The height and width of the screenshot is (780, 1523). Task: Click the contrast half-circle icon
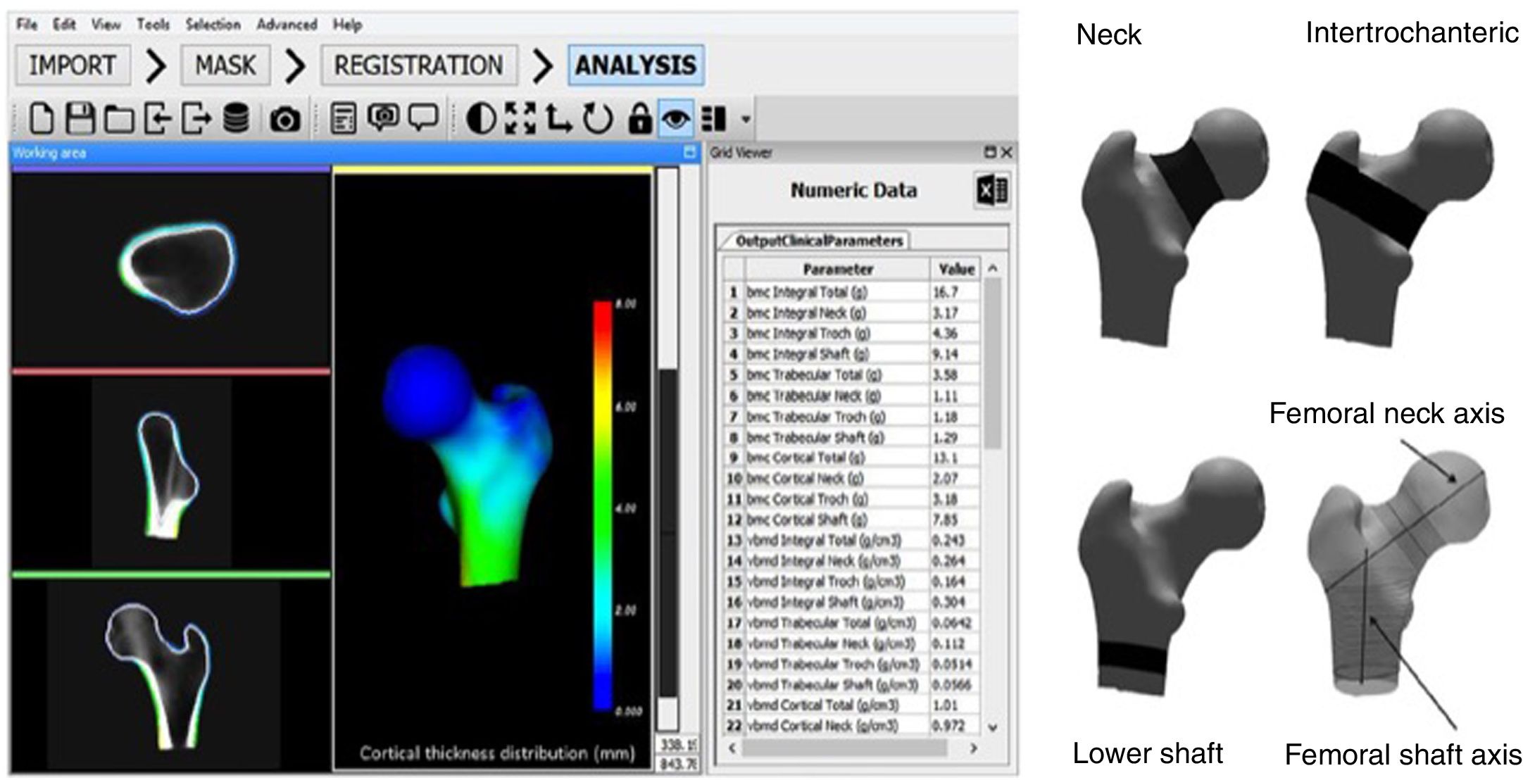[x=482, y=118]
